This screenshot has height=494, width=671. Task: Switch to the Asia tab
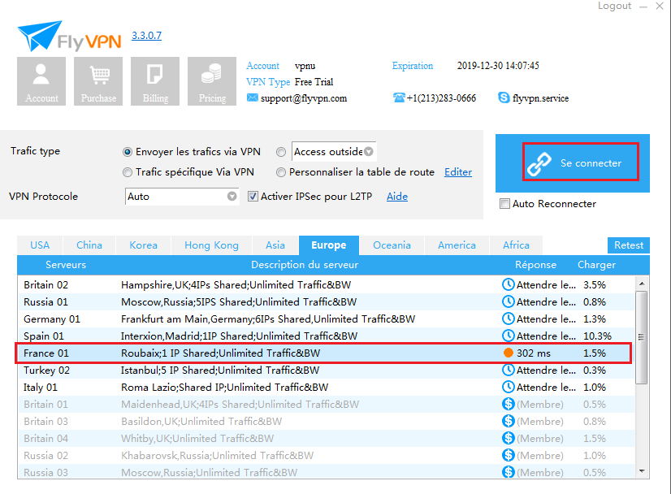coord(275,245)
